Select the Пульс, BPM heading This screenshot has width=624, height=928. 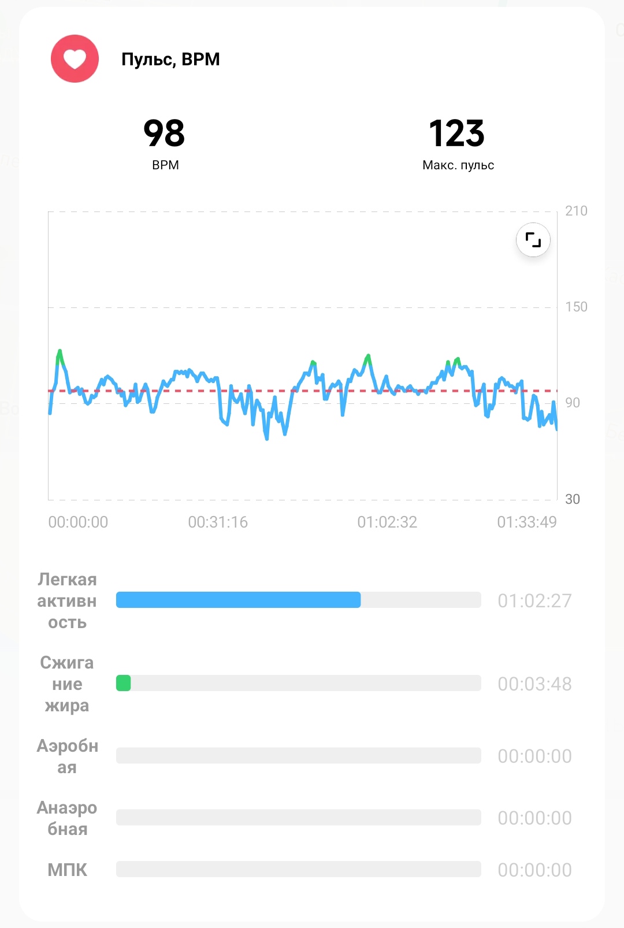click(x=170, y=59)
